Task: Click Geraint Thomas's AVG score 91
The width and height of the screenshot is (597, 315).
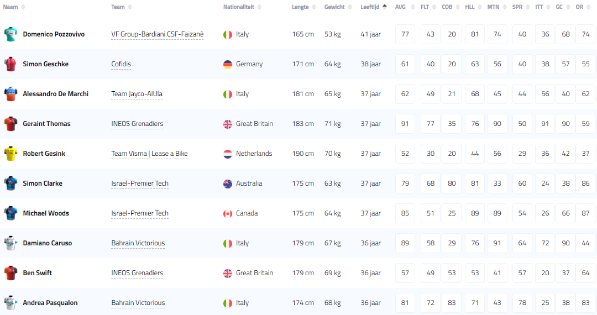Action: point(405,124)
